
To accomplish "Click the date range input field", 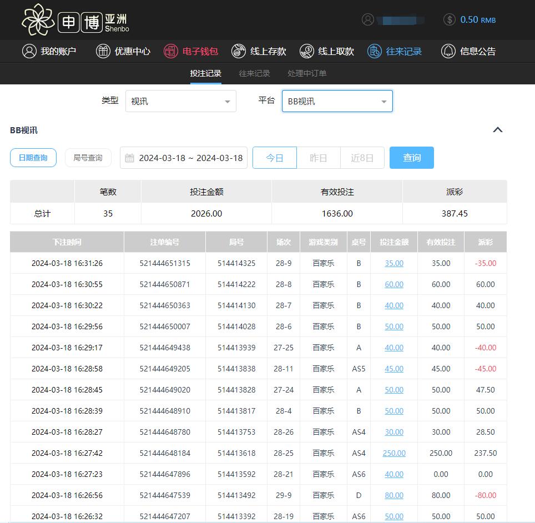I will click(184, 158).
